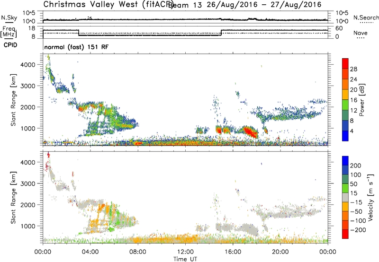
Task: Pick the green 15–50 velocity color segment
Action: point(345,188)
